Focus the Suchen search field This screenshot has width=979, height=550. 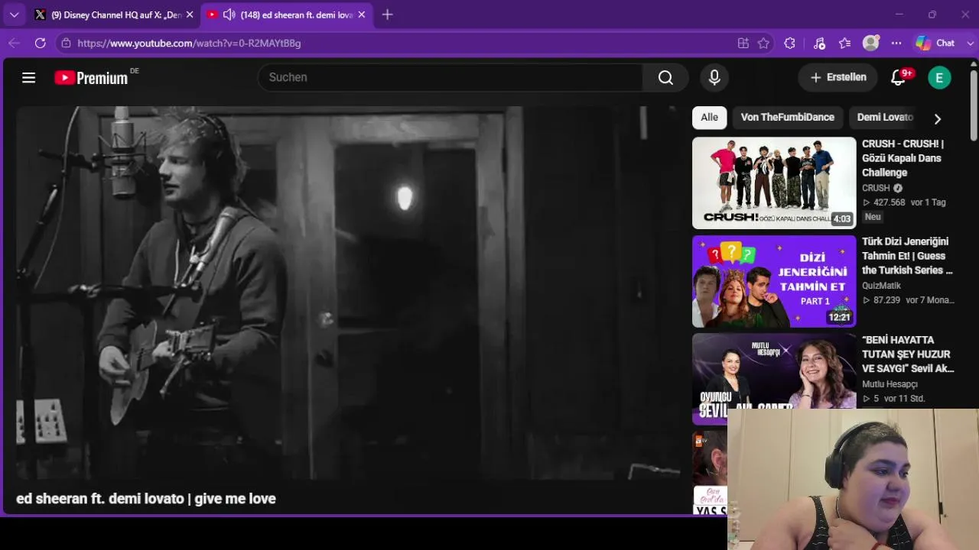450,77
